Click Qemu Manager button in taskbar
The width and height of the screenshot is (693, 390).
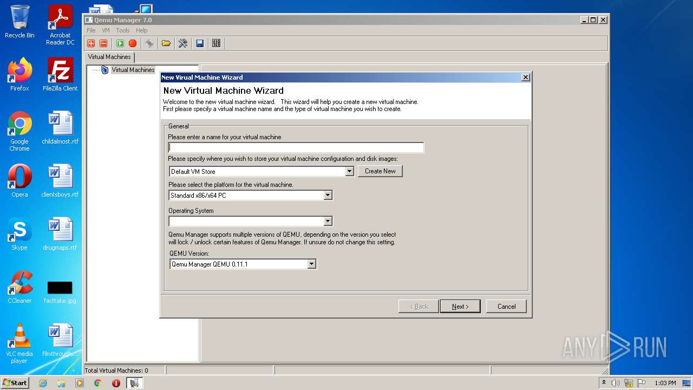click(135, 383)
